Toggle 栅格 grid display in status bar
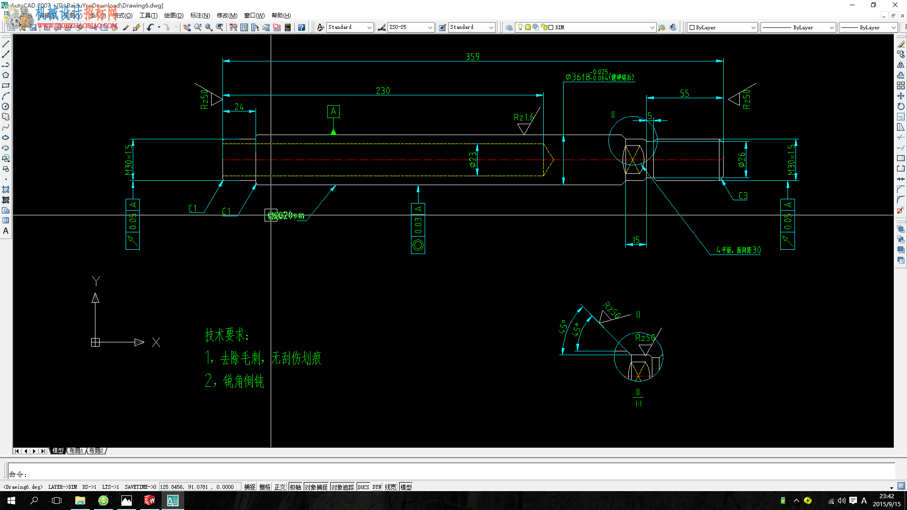Screen dimensions: 907x510 point(265,487)
